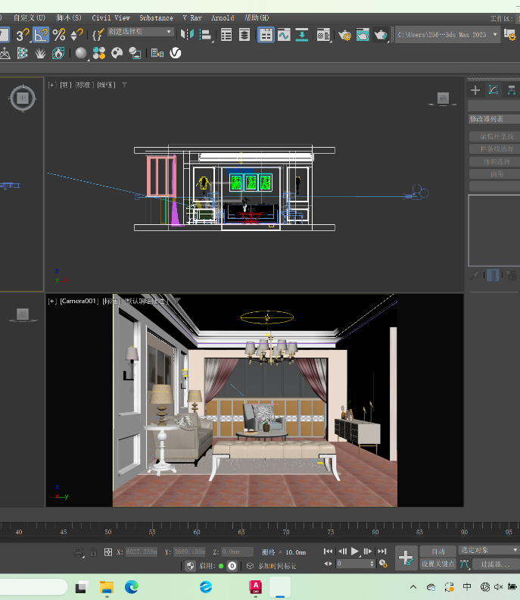
Task: Open the Arnold menu
Action: pos(223,17)
